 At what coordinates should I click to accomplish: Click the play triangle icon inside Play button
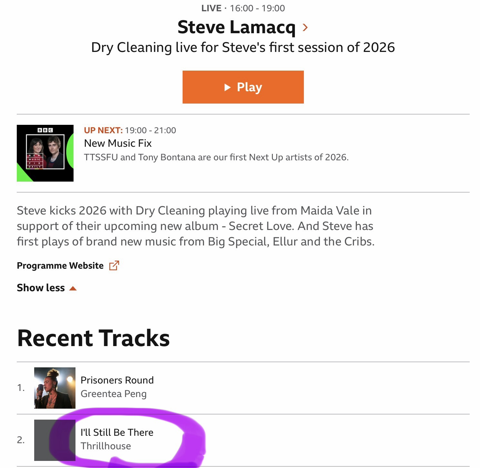pyautogui.click(x=227, y=87)
